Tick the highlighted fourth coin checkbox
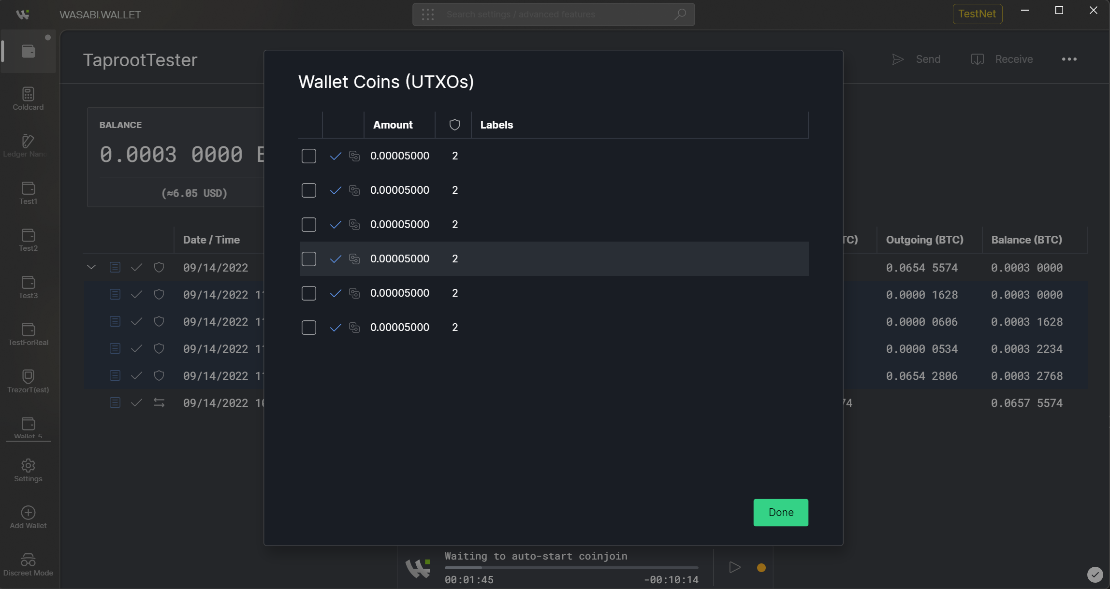 [308, 259]
